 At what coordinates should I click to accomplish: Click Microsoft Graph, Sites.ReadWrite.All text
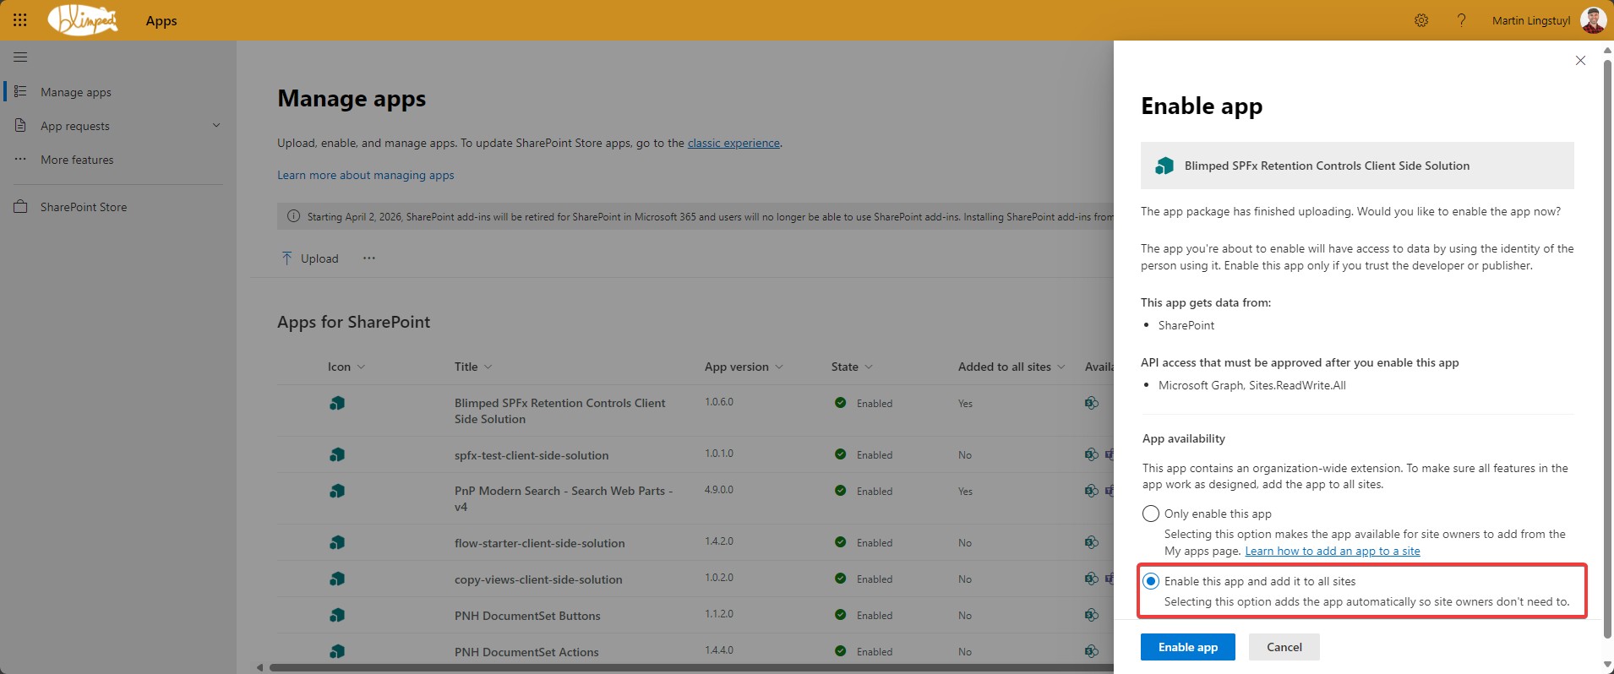tap(1252, 385)
